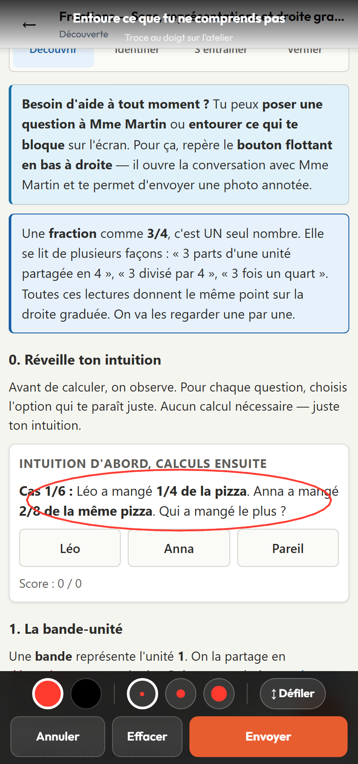The width and height of the screenshot is (358, 764).
Task: Click Effacer to clear the drawing
Action: tap(147, 737)
